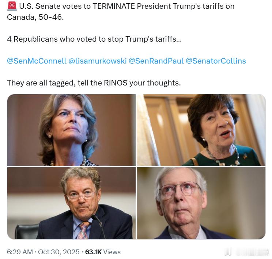Viewport: 272px width, 259px height.
Task: Enlarge the photo of woman in green top
Action: (x=201, y=130)
